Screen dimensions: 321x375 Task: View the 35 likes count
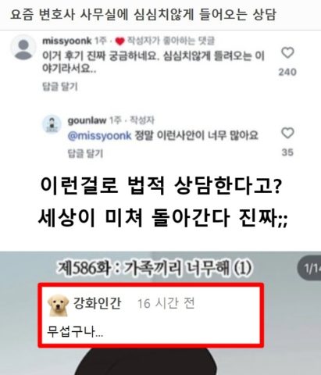pyautogui.click(x=287, y=152)
